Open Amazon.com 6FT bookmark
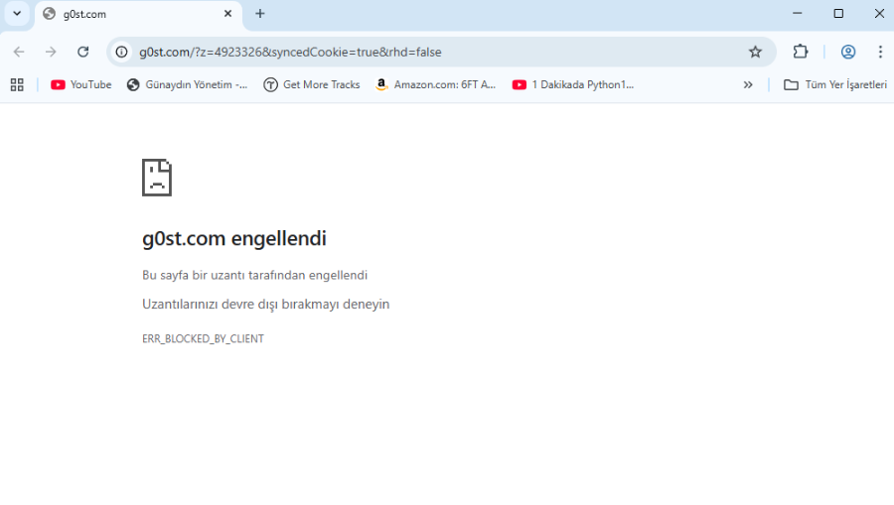This screenshot has height=505, width=894. 436,85
